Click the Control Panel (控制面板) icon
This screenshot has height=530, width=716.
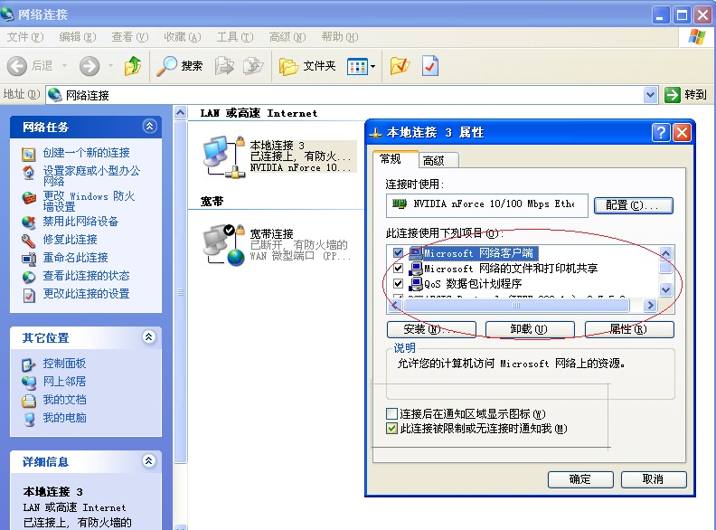[x=29, y=364]
